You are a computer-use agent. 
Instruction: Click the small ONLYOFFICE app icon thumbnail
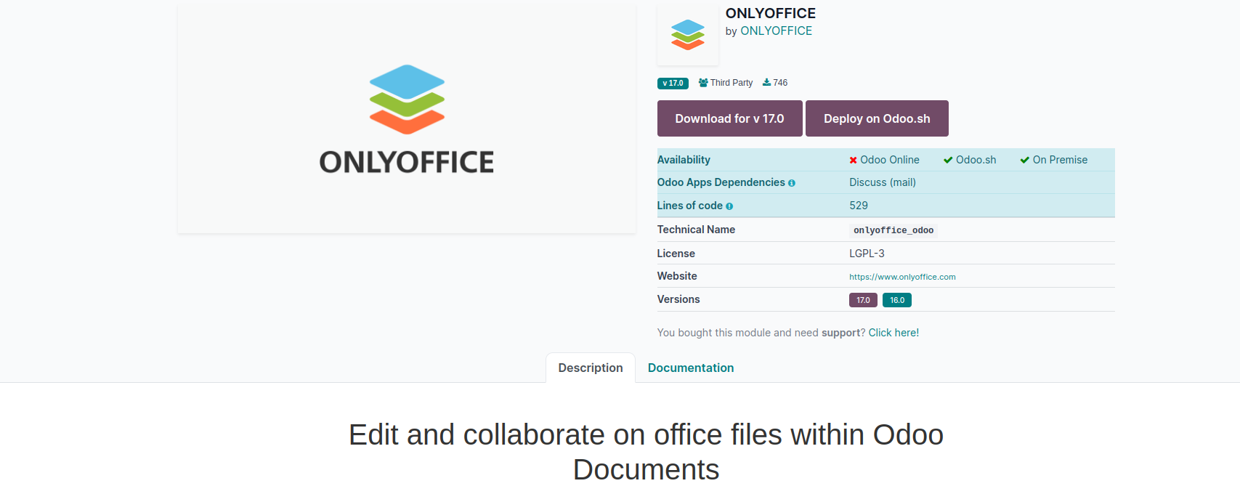688,35
